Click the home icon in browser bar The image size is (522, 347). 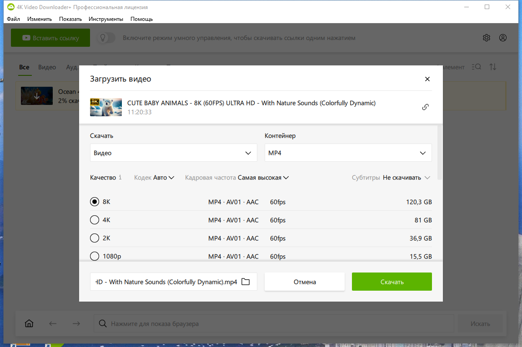[29, 323]
